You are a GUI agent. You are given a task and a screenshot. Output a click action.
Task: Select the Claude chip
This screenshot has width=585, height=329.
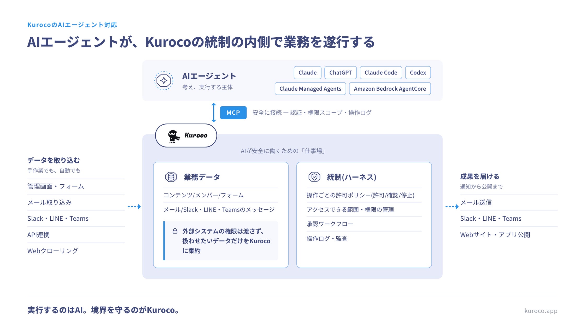pyautogui.click(x=308, y=73)
